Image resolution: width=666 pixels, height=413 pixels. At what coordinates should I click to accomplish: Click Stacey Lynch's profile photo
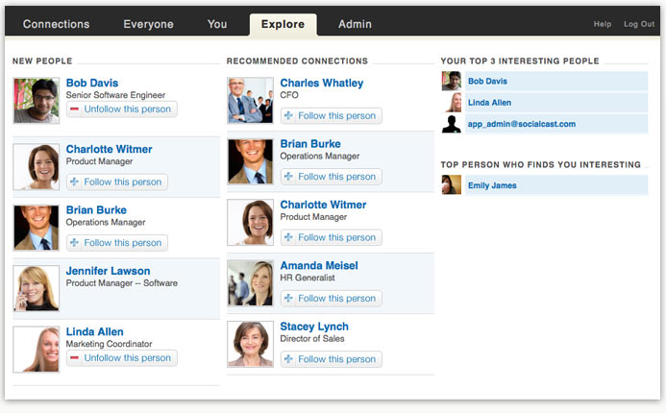pos(250,344)
